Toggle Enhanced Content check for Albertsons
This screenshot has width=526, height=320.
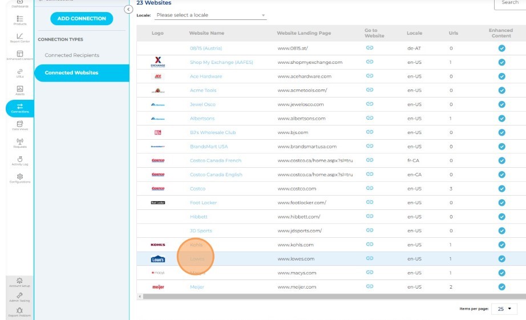[501, 119]
